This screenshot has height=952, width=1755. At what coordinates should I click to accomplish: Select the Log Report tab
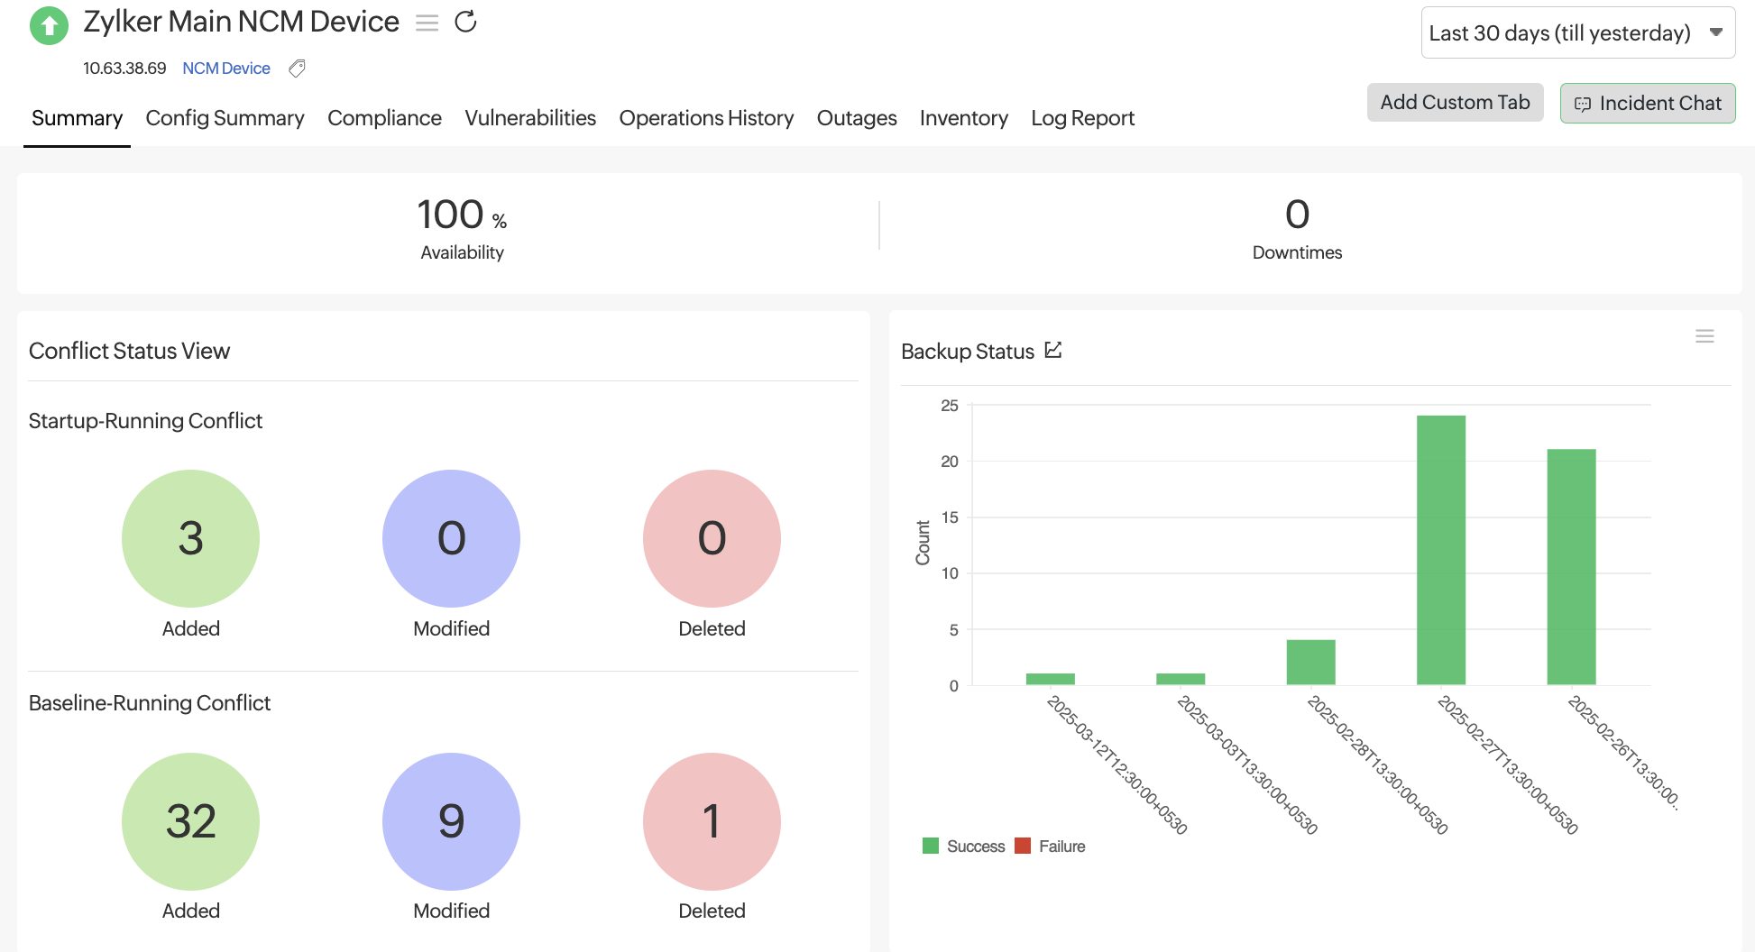coord(1082,118)
